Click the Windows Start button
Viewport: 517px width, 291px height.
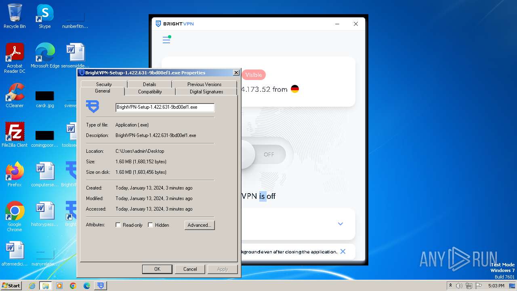point(11,286)
